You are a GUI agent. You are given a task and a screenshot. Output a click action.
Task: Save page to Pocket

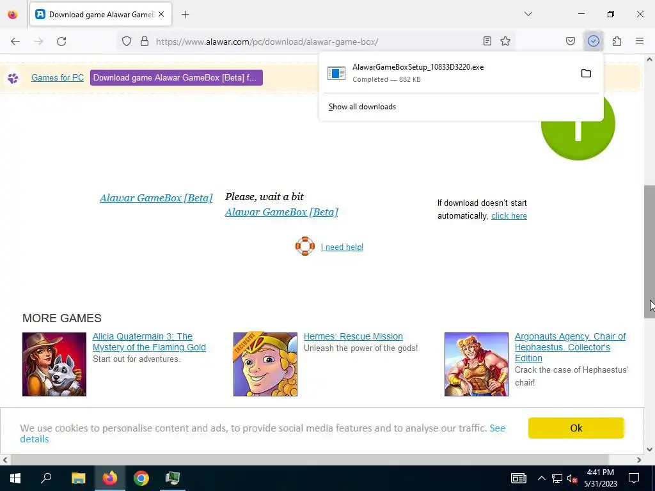click(571, 41)
